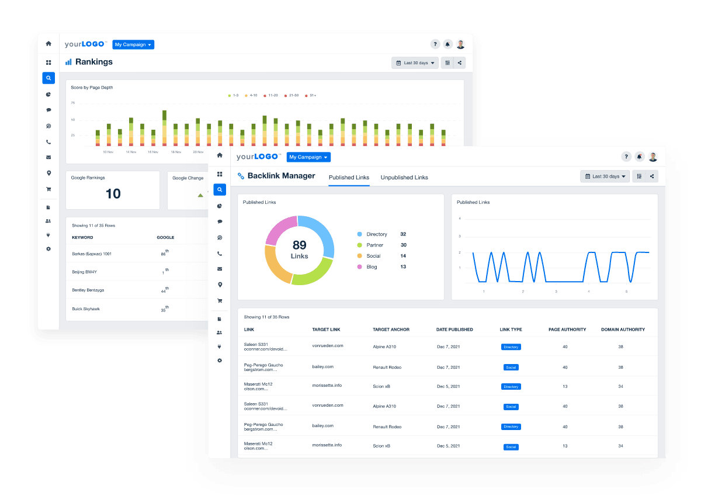Open the Home dashboard icon
701x499 pixels.
click(x=220, y=155)
